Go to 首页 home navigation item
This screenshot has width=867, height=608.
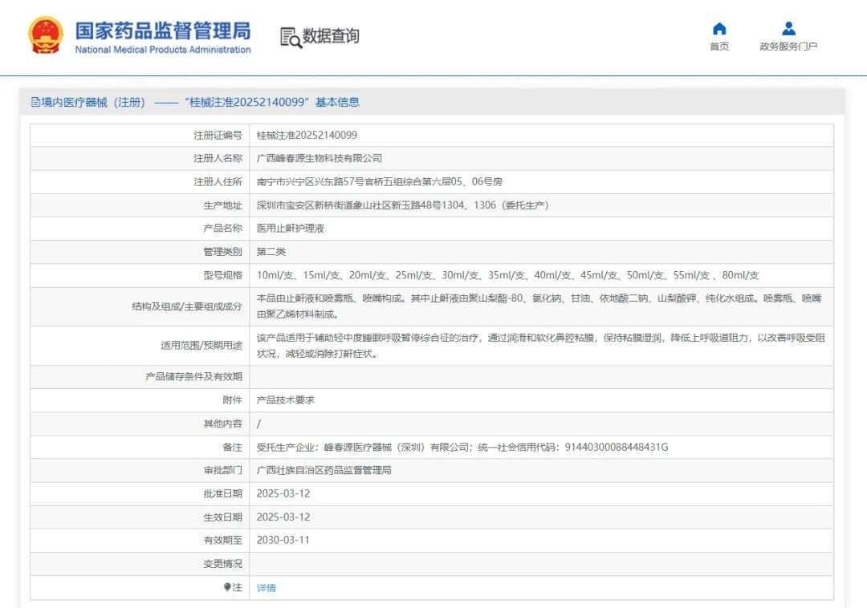[x=719, y=46]
